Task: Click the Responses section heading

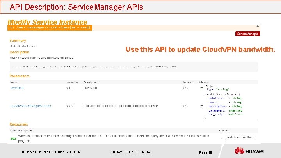Action: (x=19, y=124)
